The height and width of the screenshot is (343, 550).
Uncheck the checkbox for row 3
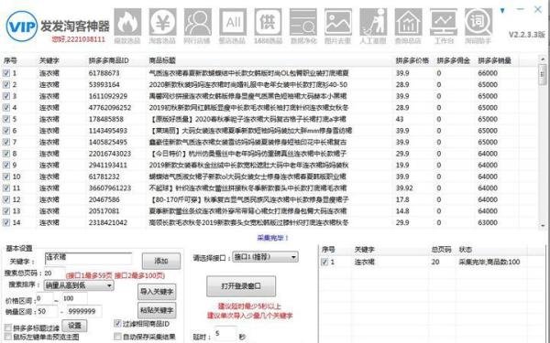(6, 96)
